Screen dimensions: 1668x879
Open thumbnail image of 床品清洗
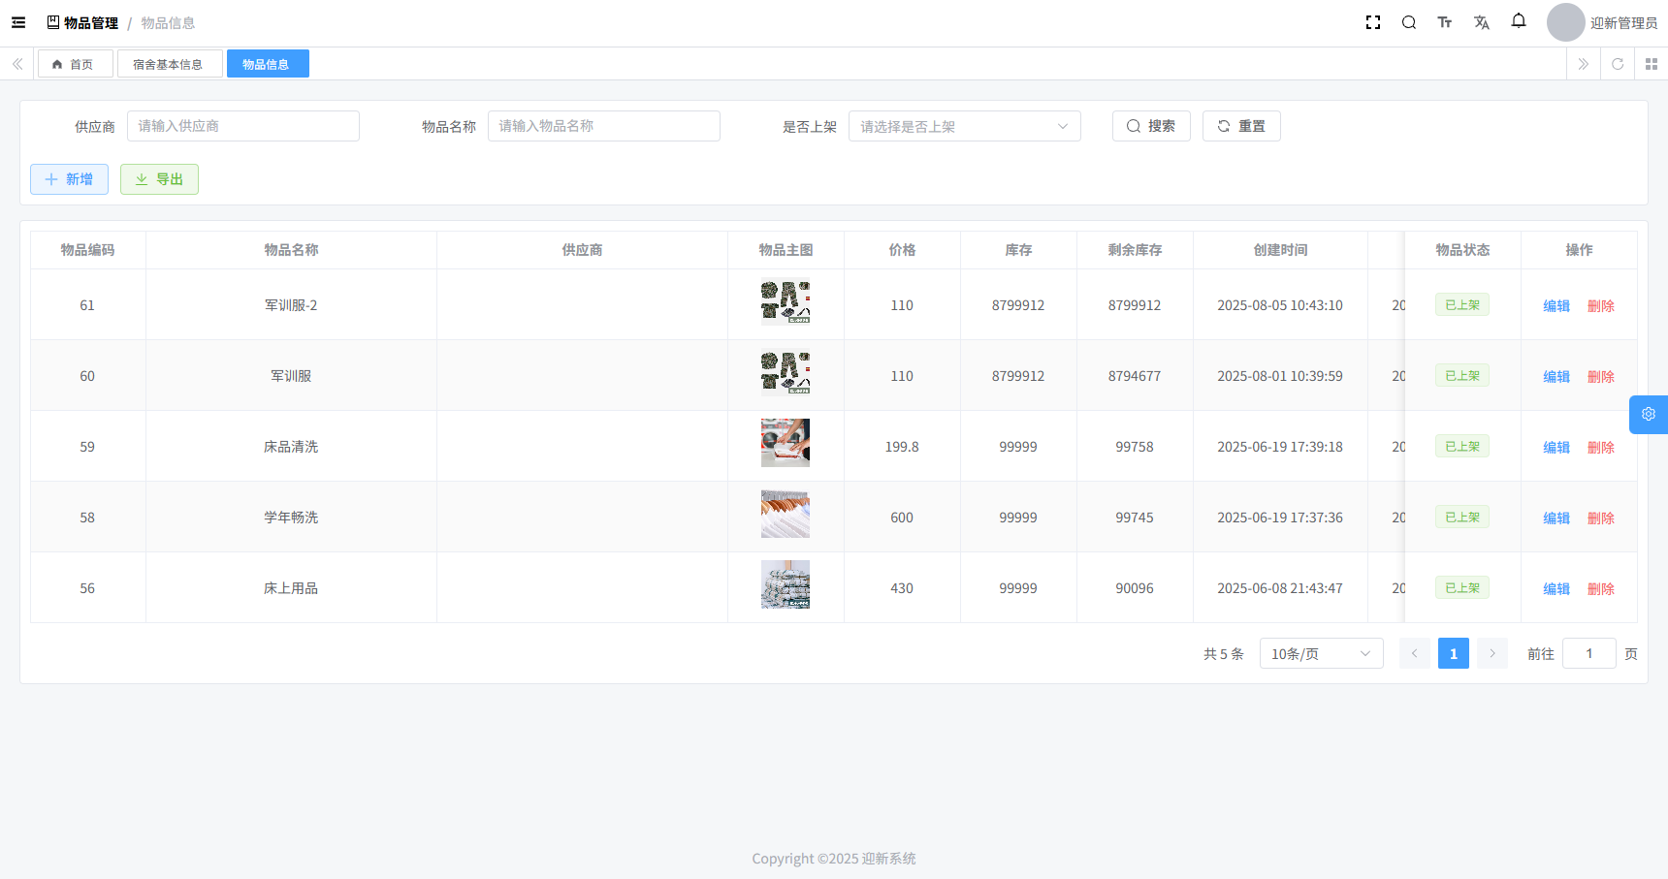pos(785,443)
